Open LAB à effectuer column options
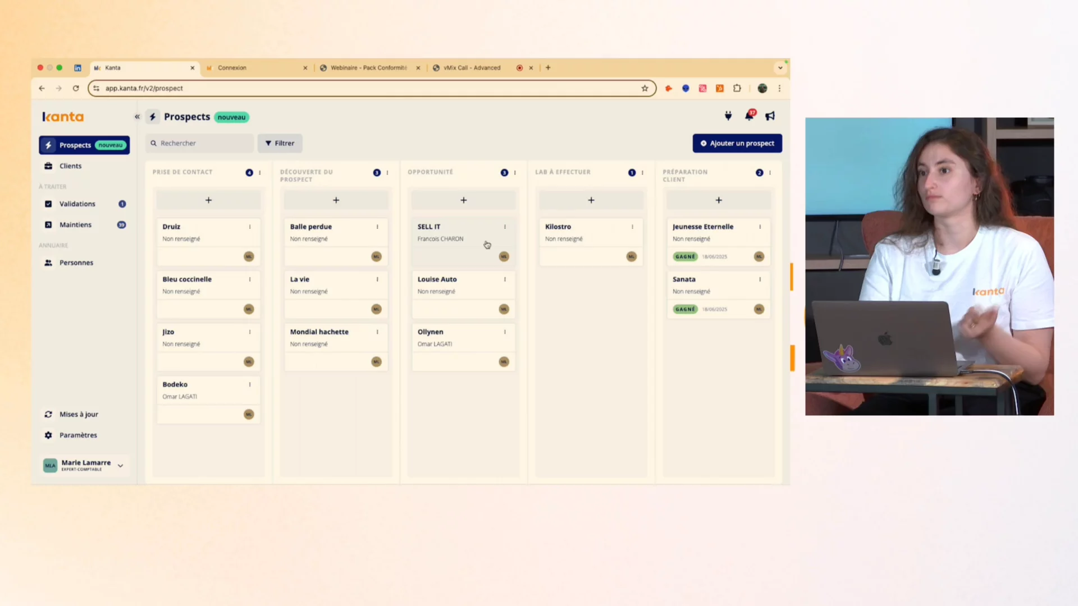Screen dimensions: 1078x606 pos(642,173)
